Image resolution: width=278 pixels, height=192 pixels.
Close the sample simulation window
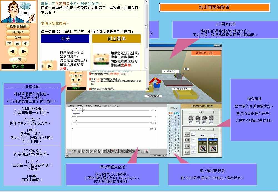220,45
